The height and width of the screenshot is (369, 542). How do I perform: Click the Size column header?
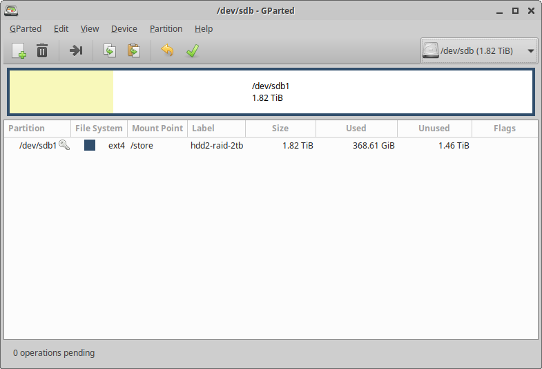[x=280, y=129]
